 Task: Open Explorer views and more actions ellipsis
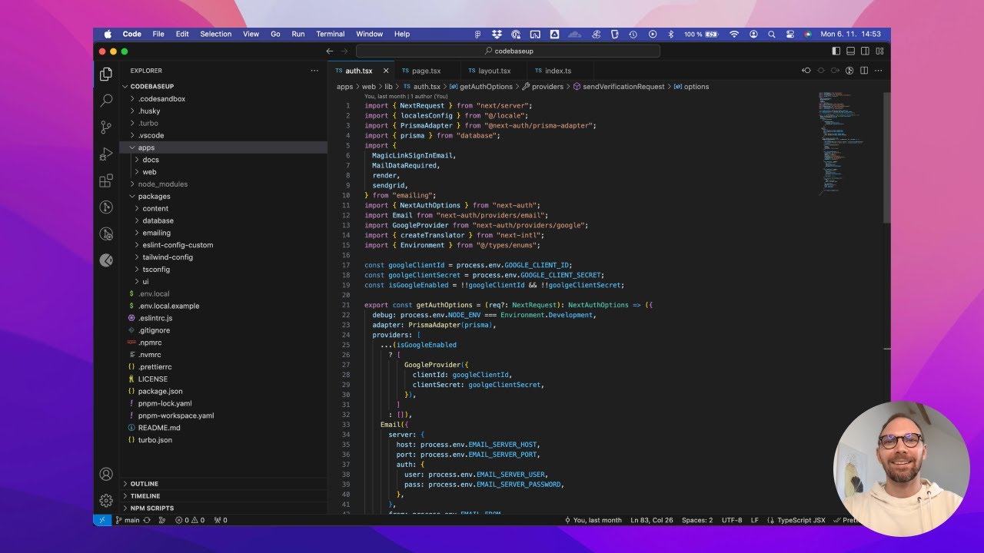(x=314, y=71)
